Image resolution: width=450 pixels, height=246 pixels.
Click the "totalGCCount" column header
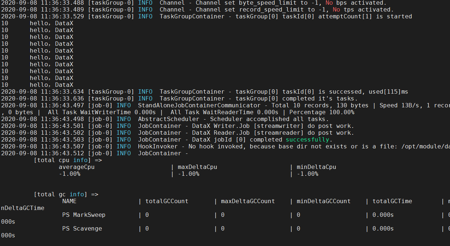(x=167, y=201)
